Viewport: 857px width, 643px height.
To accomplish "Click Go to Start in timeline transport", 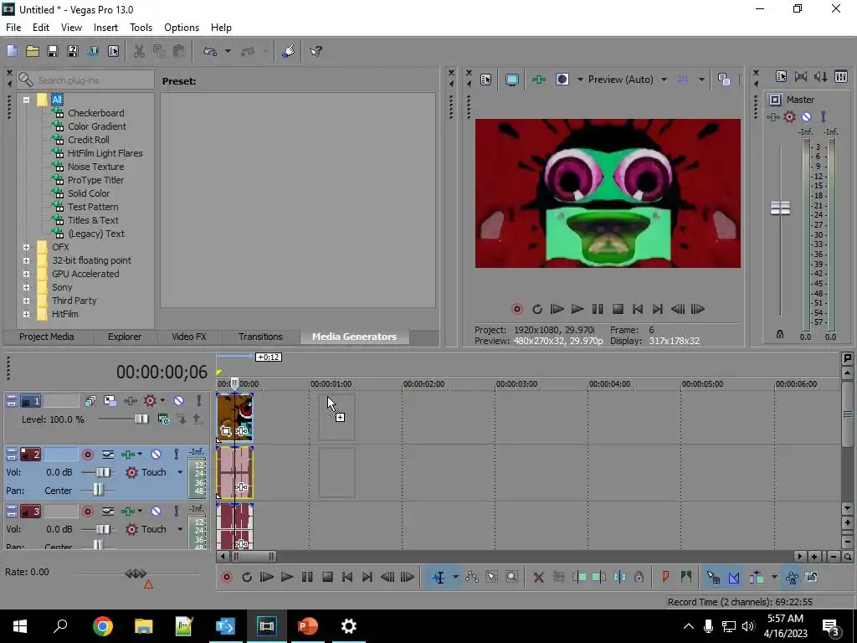I will tap(347, 578).
